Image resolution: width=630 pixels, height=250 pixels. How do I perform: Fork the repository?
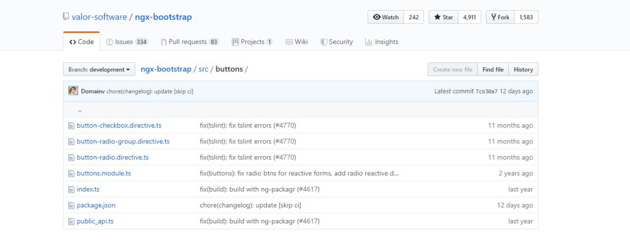(500, 17)
